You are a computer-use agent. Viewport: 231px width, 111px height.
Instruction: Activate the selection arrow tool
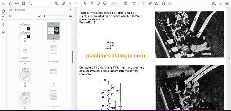pos(85,3)
